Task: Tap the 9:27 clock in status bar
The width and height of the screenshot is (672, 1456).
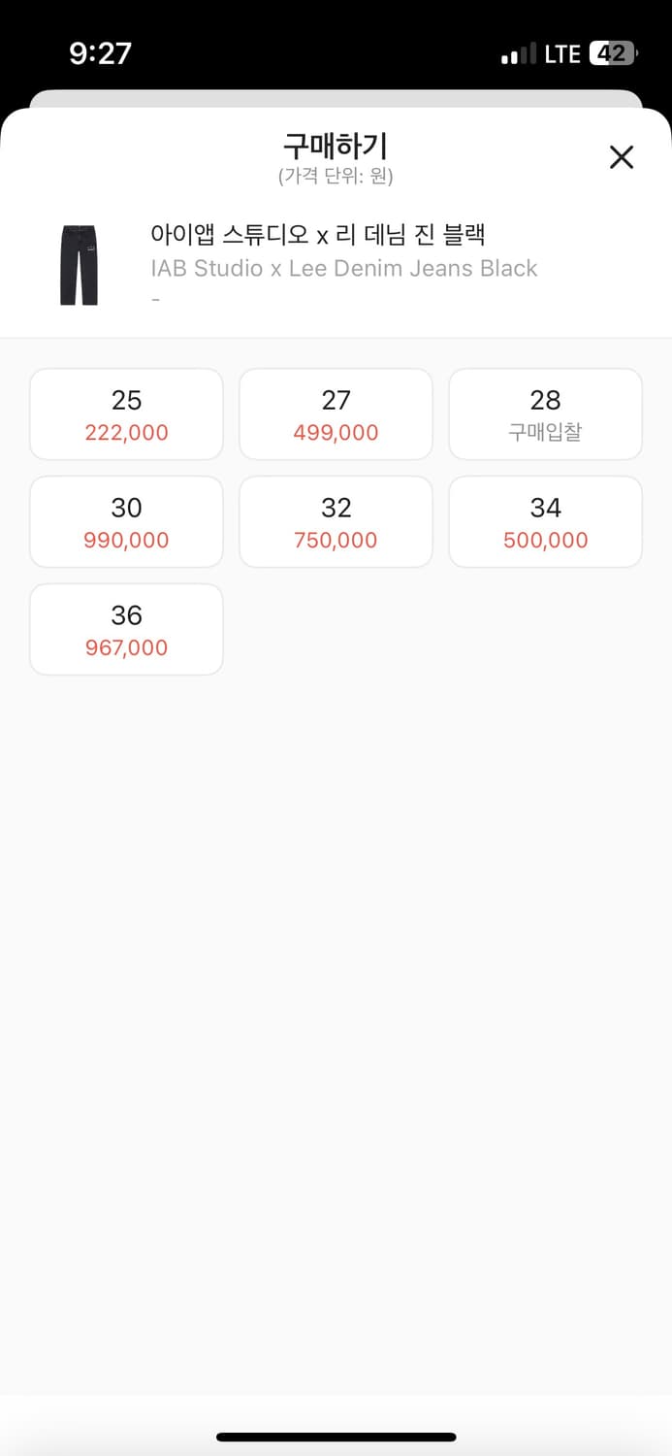Action: point(100,53)
